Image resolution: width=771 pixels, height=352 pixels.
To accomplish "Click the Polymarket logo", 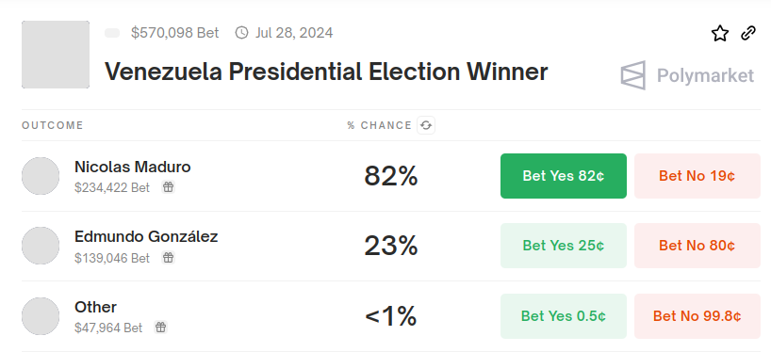I will coord(687,75).
